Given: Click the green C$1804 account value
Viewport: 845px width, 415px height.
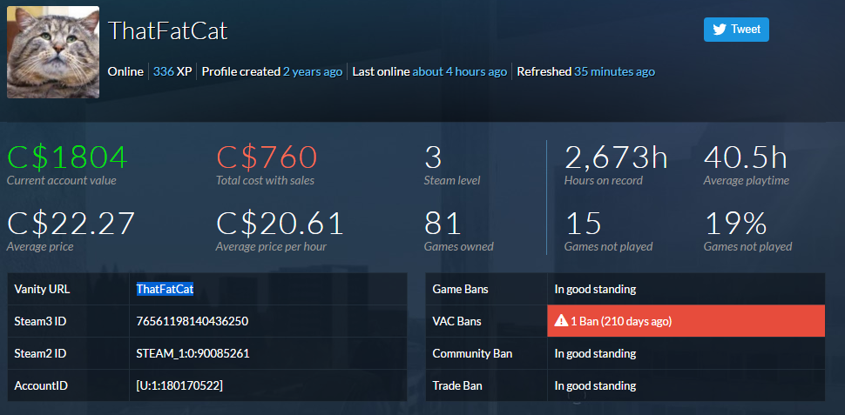Looking at the screenshot, I should coord(67,157).
